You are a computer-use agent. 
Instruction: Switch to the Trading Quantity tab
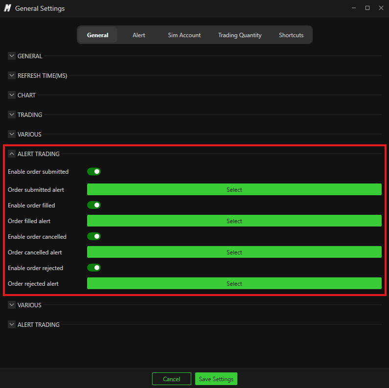240,35
